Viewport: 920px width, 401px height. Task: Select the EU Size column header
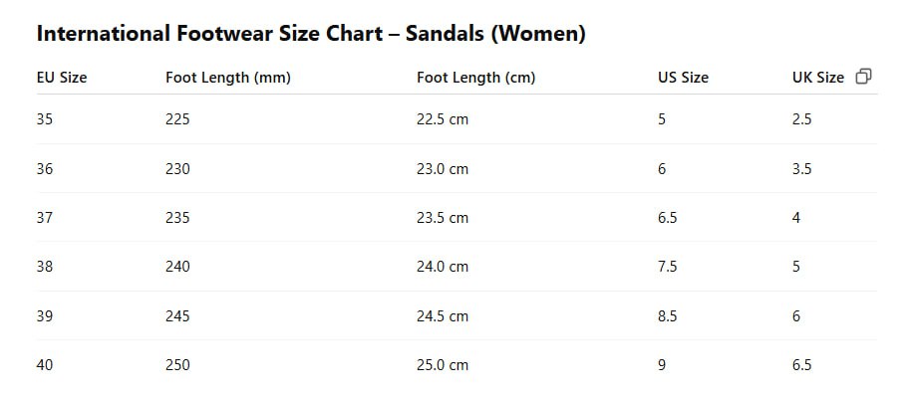pos(62,78)
